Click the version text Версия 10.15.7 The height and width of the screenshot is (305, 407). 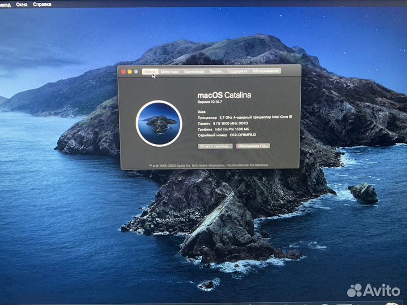tap(210, 102)
